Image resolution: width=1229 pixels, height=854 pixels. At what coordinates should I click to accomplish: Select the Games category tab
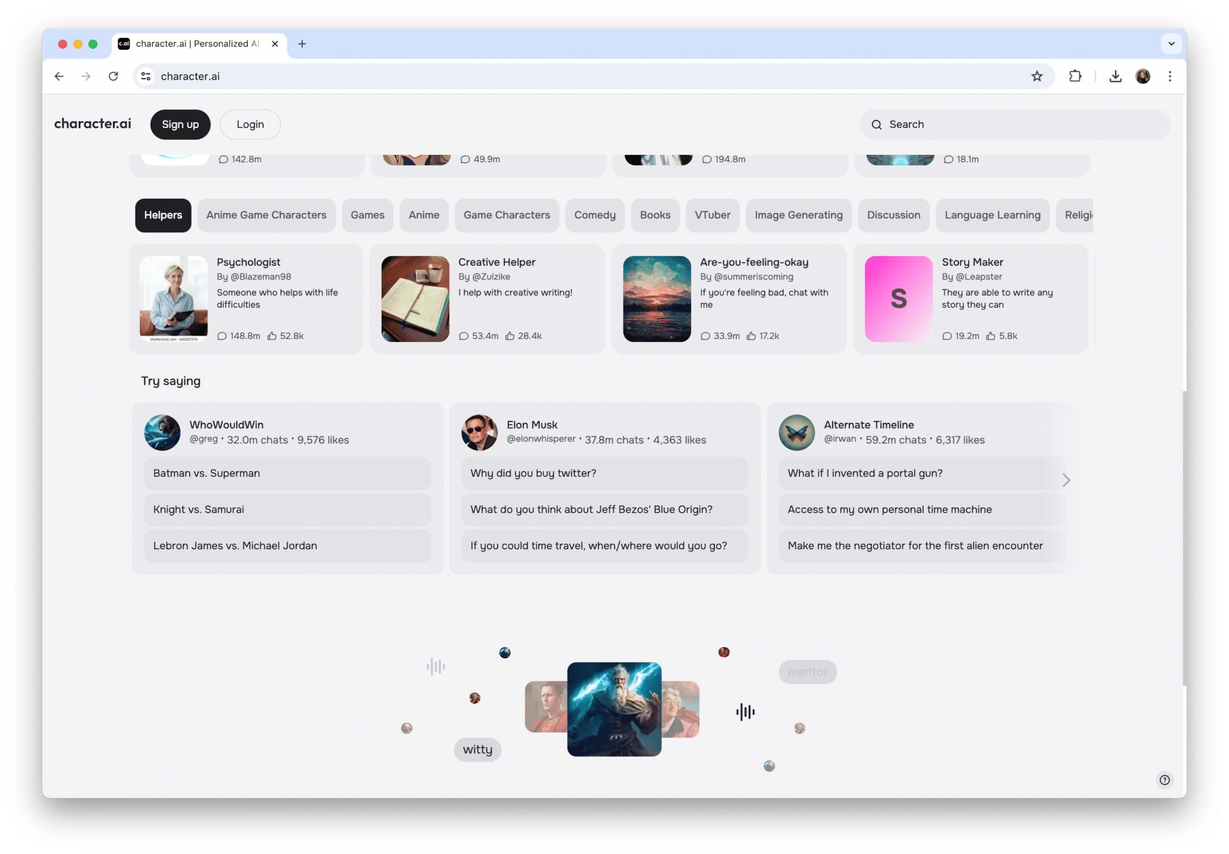367,213
